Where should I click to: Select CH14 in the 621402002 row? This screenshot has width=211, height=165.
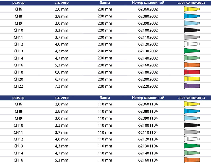18,58
